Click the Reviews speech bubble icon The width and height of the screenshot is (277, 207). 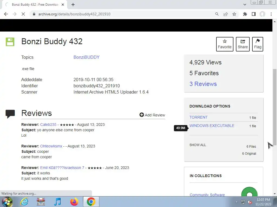pos(10,114)
